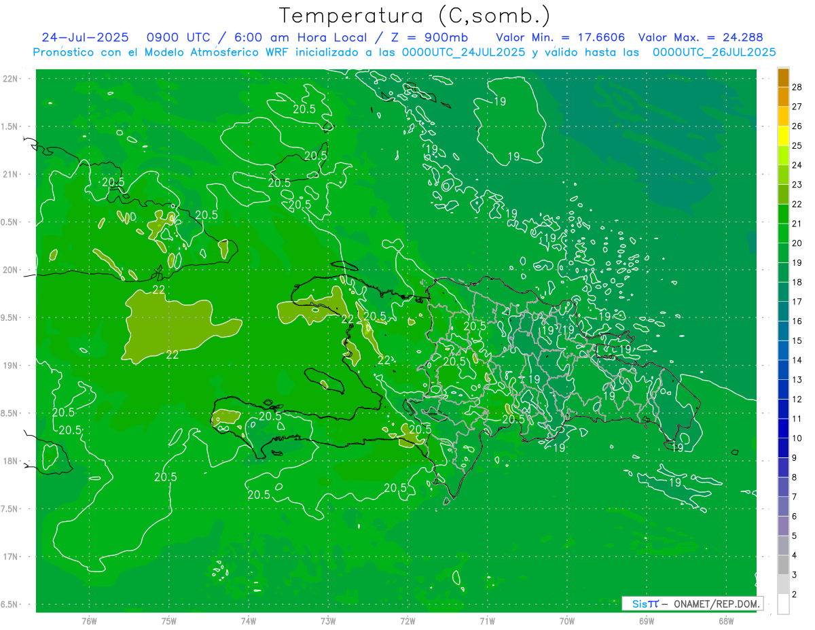This screenshot has width=815, height=630.
Task: Click the '8.5N' latitude tick label
Action: pyautogui.click(x=10, y=413)
